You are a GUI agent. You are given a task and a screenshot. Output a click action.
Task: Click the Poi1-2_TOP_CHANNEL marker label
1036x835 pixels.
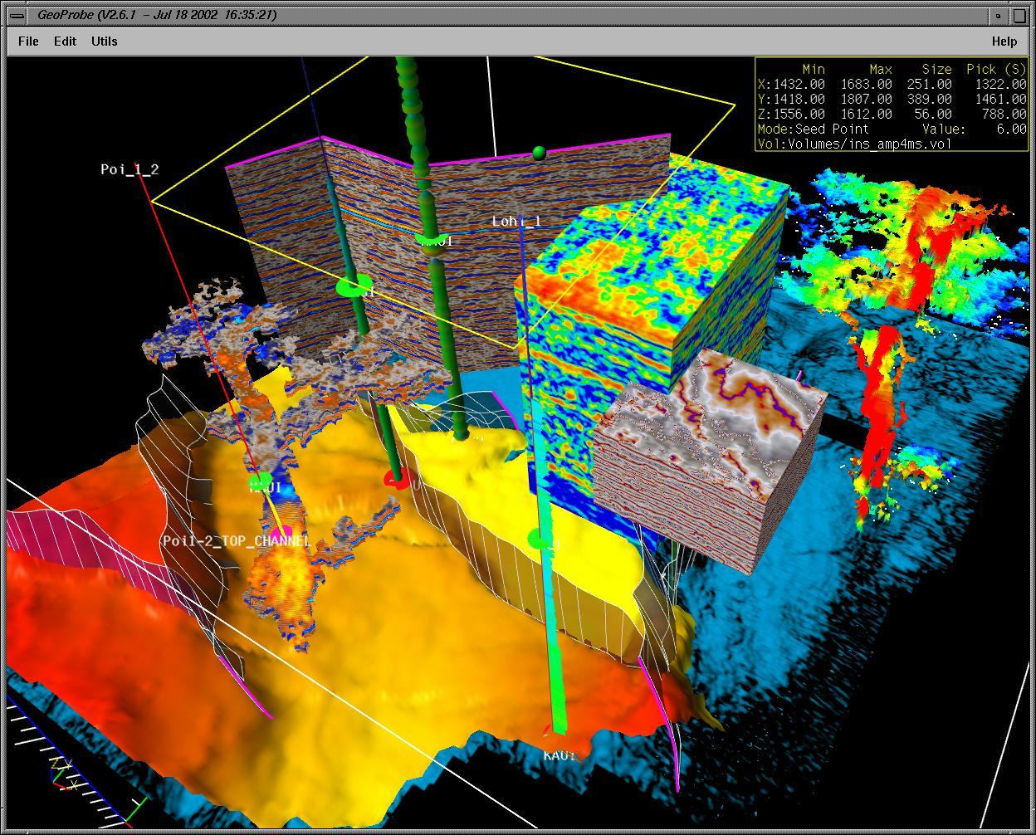click(x=236, y=541)
